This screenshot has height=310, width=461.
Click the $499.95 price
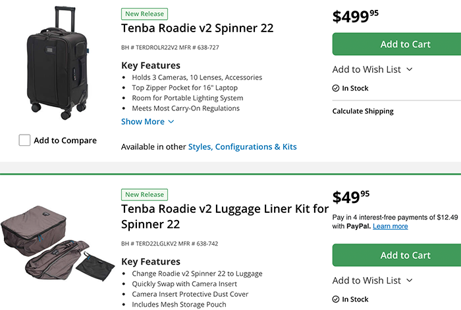(x=356, y=16)
